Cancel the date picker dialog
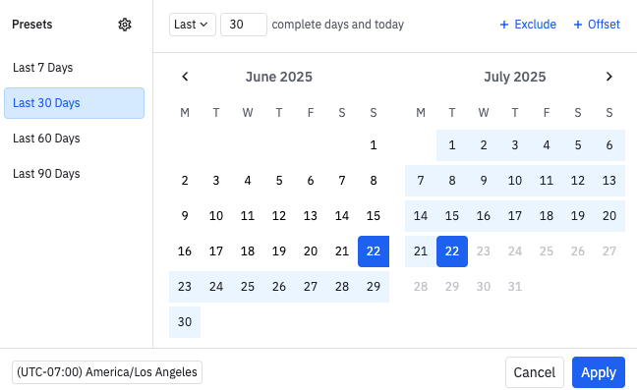 (535, 372)
